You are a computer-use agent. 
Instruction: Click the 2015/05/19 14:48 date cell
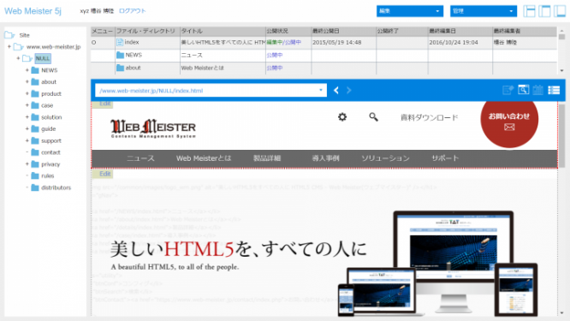[336, 43]
